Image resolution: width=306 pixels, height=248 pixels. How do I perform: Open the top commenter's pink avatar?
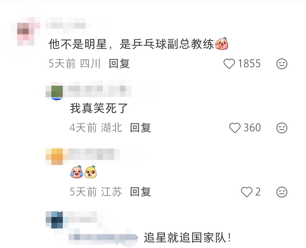point(26,31)
